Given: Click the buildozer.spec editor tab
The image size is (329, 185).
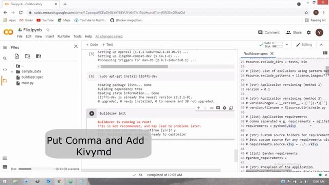Looking at the screenshot, I should point(256,53).
